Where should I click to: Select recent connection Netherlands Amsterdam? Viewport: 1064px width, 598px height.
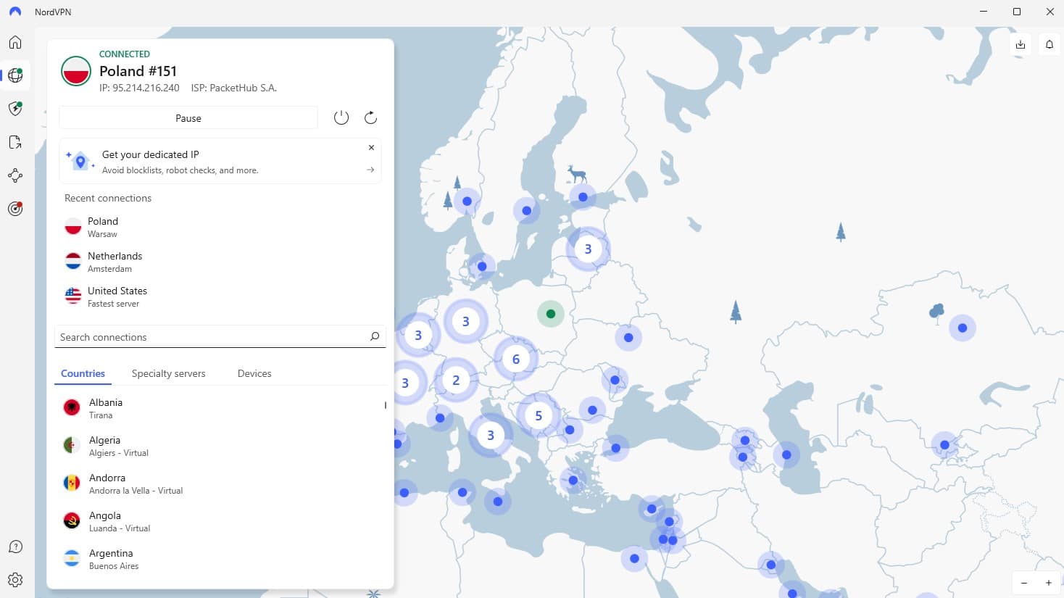tap(220, 262)
